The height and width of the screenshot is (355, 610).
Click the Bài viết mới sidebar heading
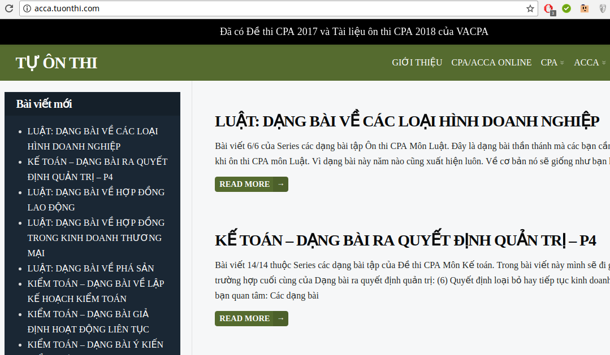(x=44, y=104)
